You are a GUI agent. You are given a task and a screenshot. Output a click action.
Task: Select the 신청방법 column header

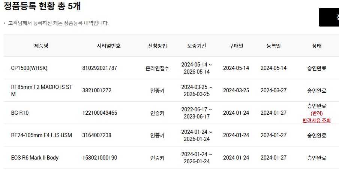coord(157,46)
